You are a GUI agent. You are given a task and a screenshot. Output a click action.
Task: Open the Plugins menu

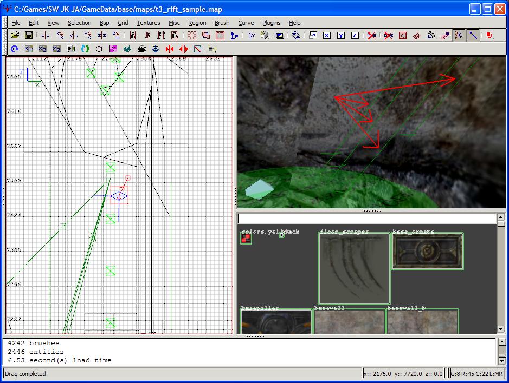(271, 23)
